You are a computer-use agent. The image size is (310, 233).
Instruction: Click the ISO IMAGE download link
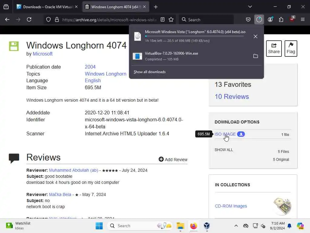click(225, 134)
